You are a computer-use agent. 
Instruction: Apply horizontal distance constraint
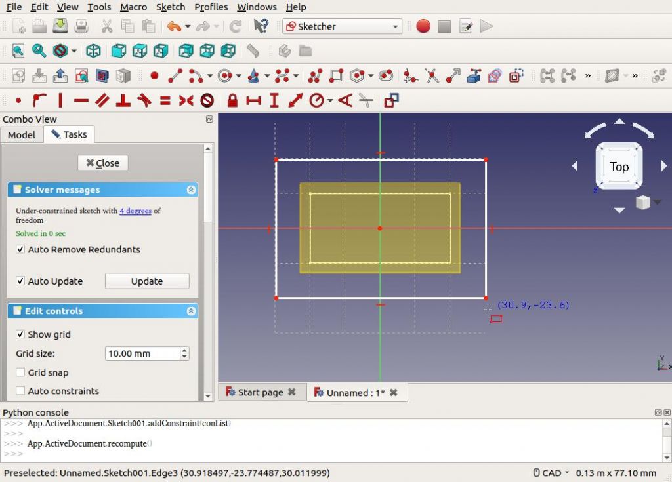tap(254, 101)
